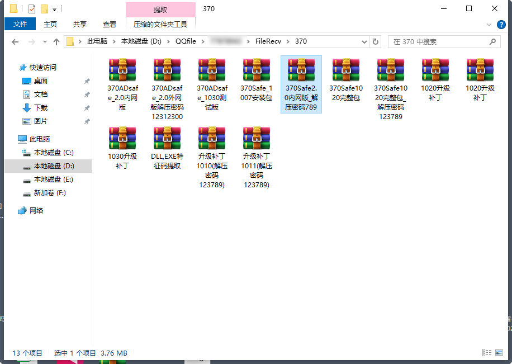Screen dimensions: 512x364
Task: Open Help with the question mark icon
Action: (501, 25)
